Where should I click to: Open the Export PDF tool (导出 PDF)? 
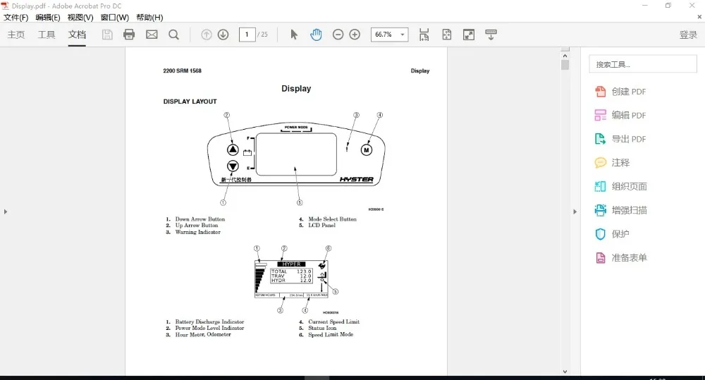tap(620, 139)
